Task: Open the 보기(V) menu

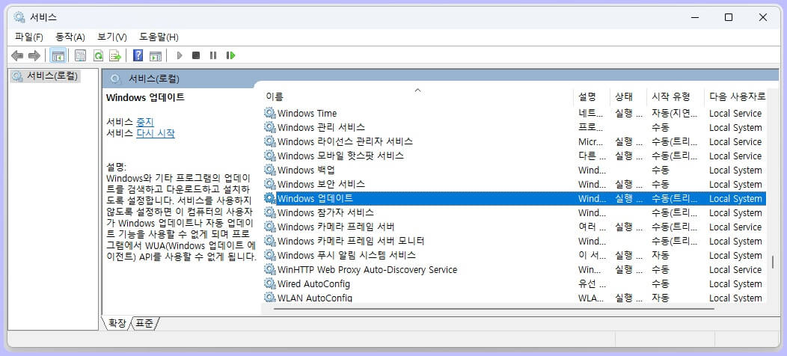Action: pyautogui.click(x=112, y=37)
